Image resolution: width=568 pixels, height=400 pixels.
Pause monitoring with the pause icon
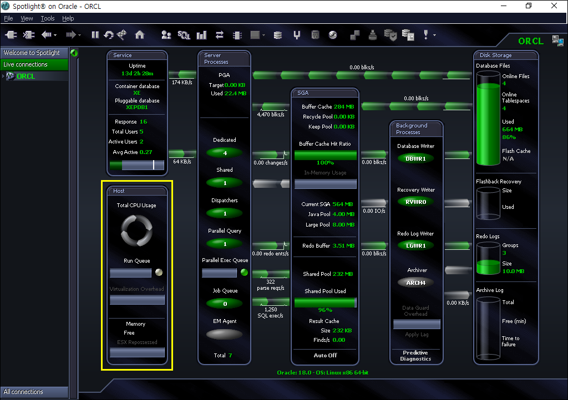(95, 35)
